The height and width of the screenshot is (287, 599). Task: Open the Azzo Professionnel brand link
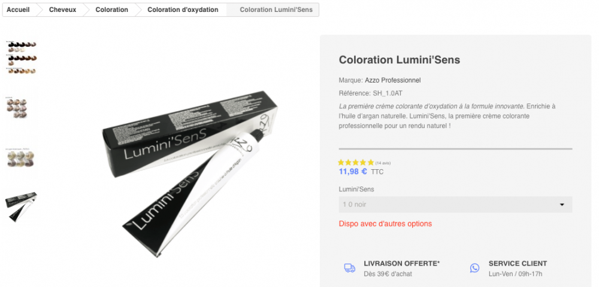click(x=393, y=80)
